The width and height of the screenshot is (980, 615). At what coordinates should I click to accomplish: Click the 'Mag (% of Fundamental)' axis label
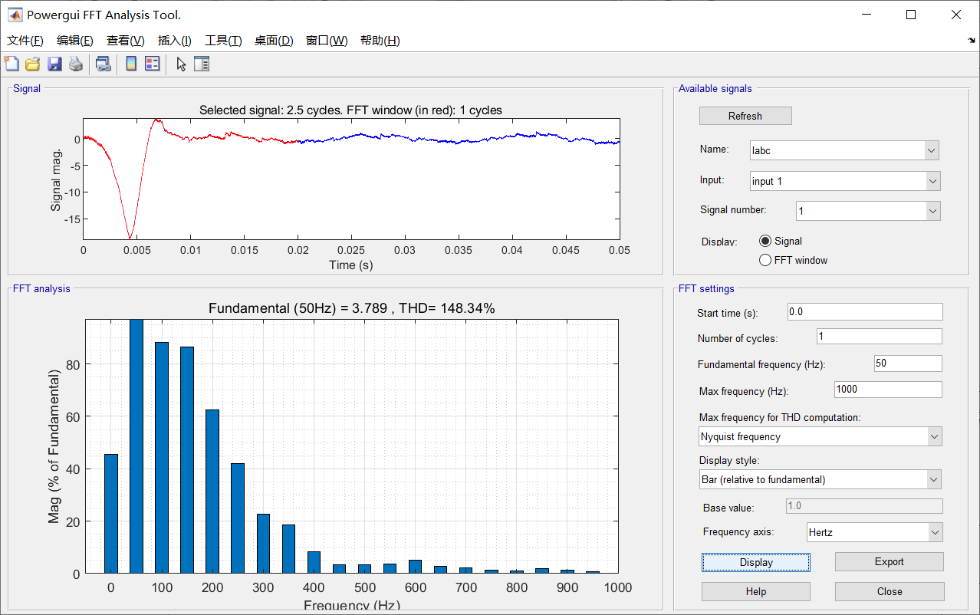[x=54, y=446]
